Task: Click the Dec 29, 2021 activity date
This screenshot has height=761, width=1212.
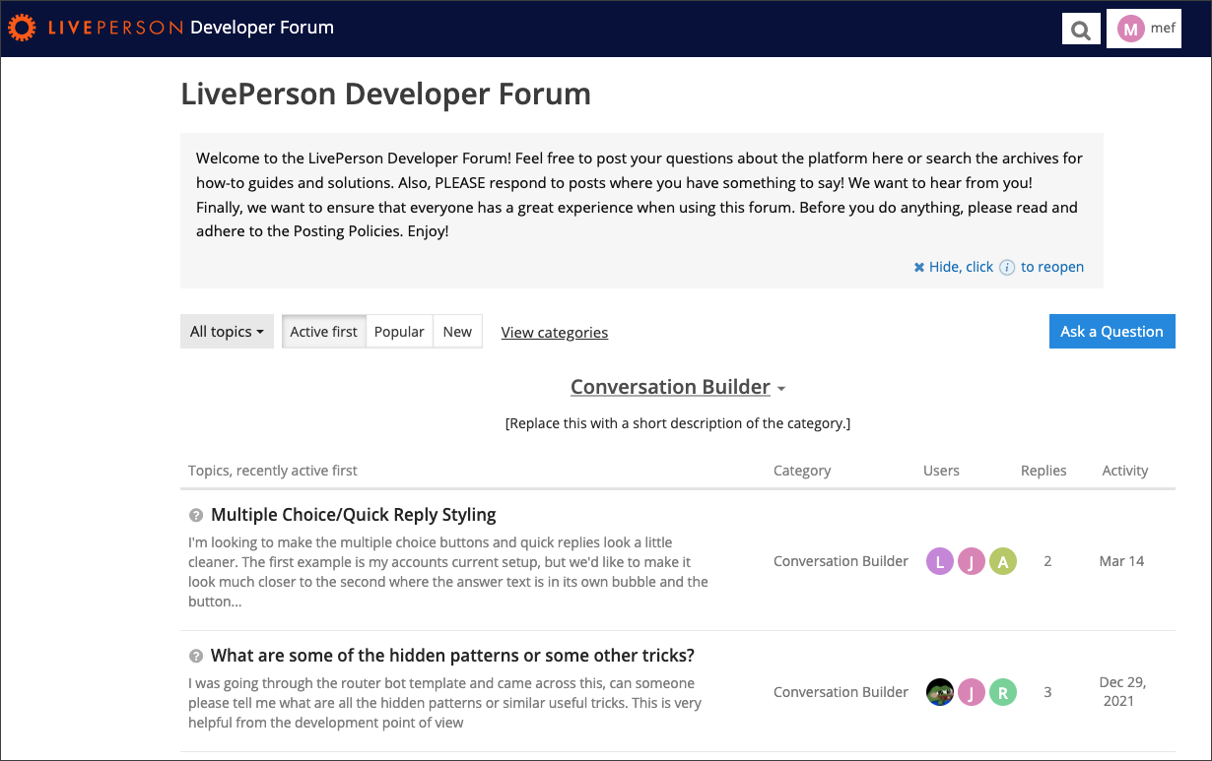Action: pos(1122,692)
